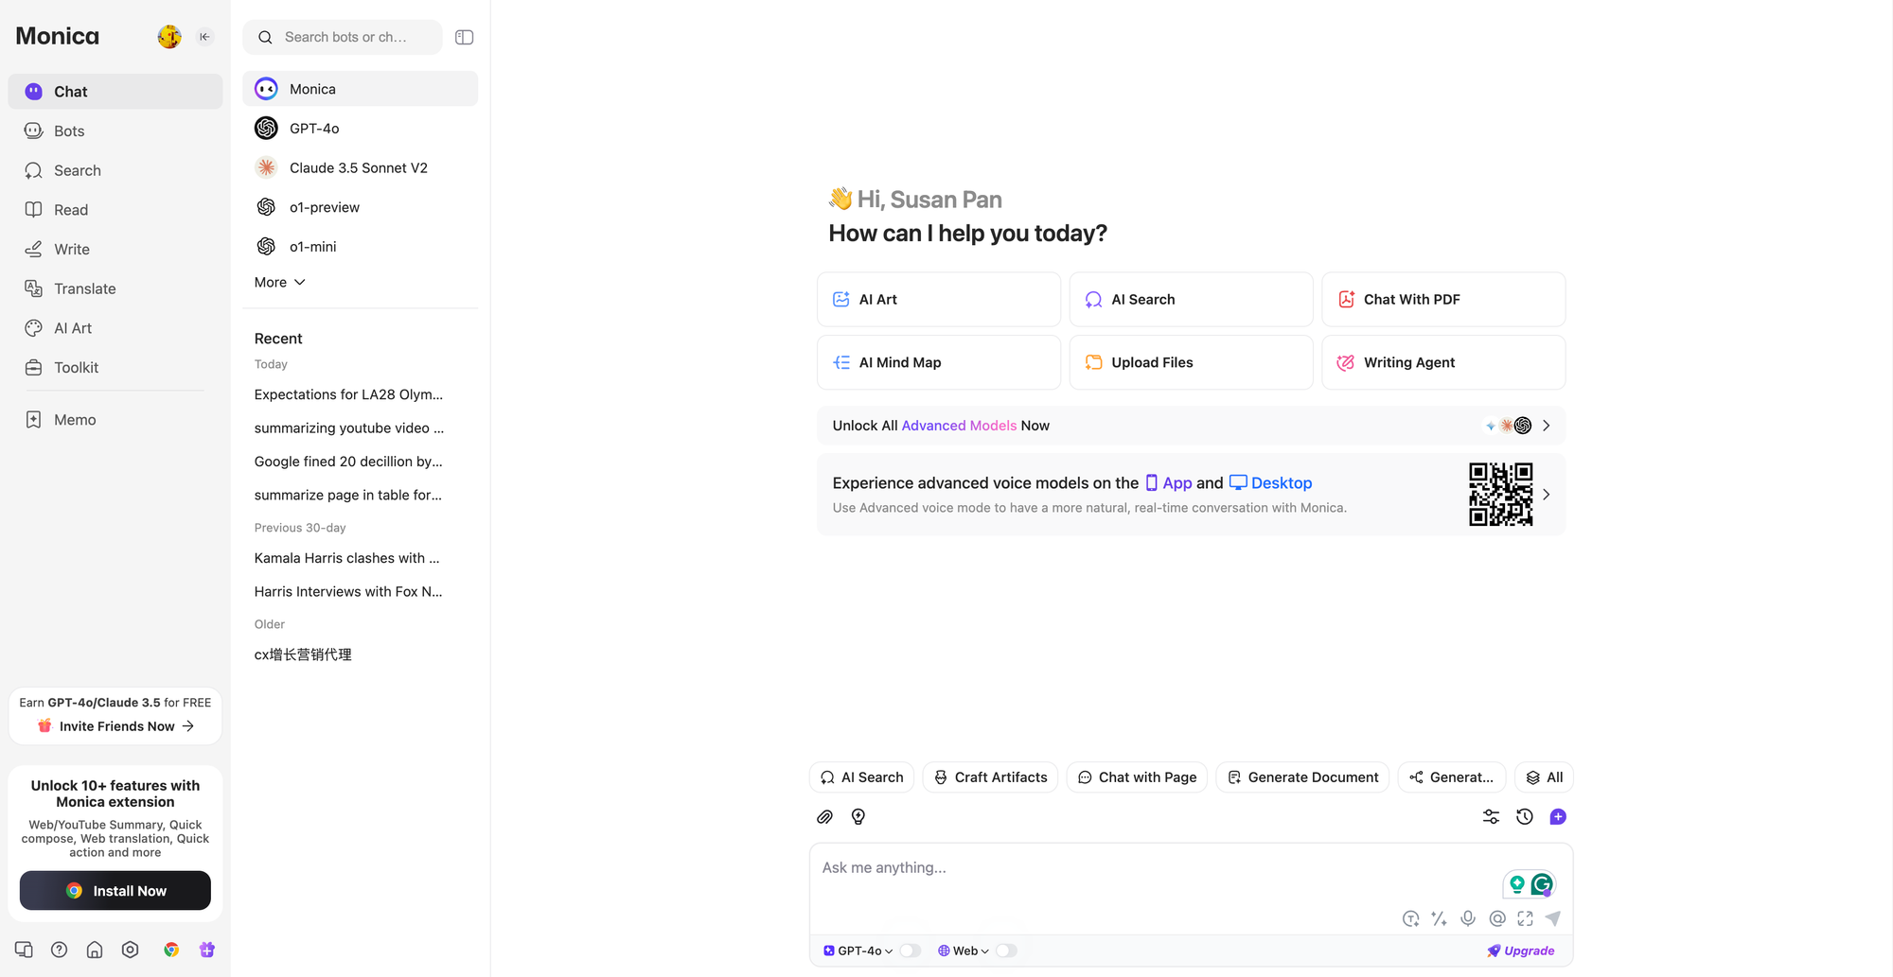Click the Upgrade link

(x=1520, y=951)
